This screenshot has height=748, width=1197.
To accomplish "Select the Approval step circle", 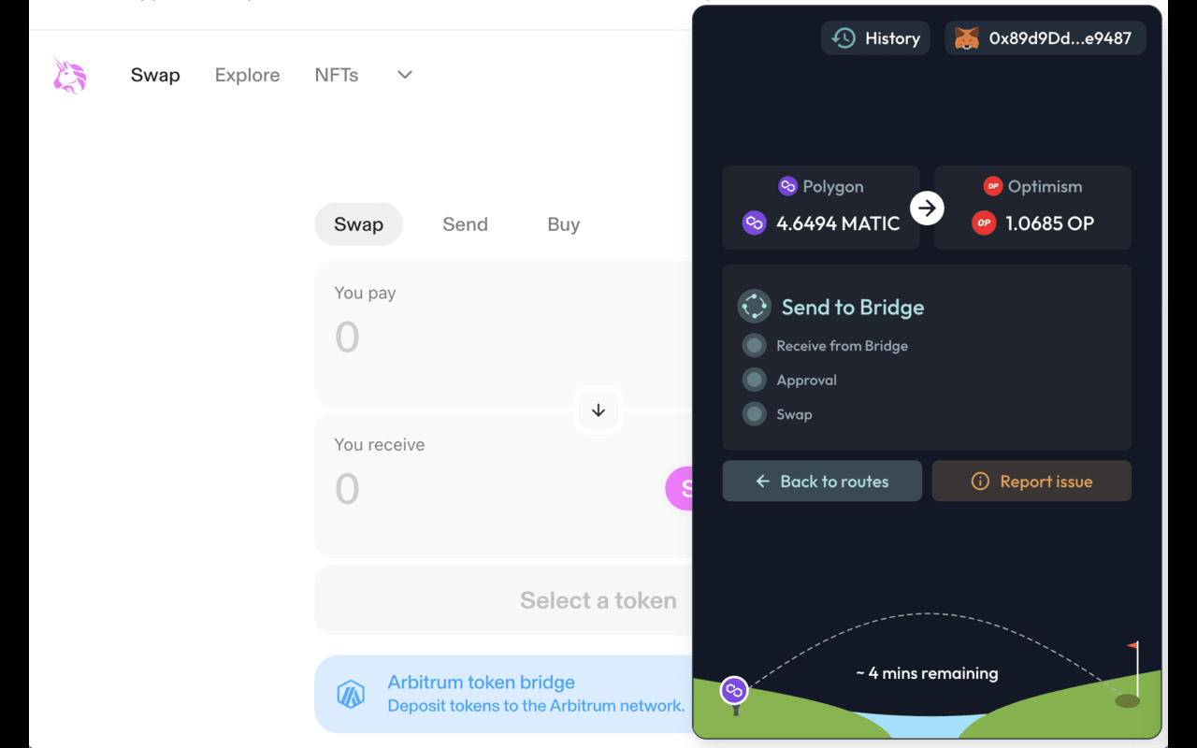I will tap(754, 381).
